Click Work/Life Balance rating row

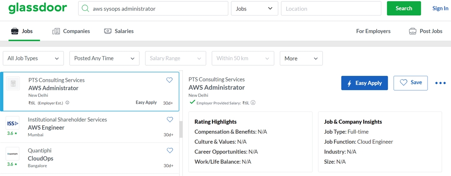tap(223, 162)
